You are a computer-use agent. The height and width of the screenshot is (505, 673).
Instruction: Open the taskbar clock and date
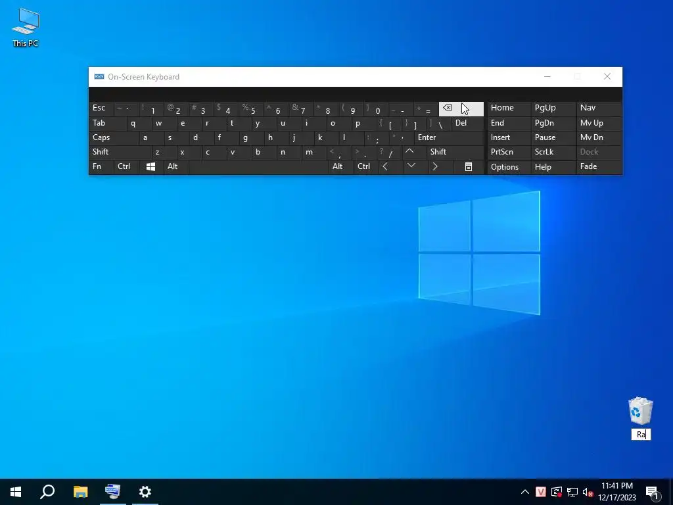[616, 492]
